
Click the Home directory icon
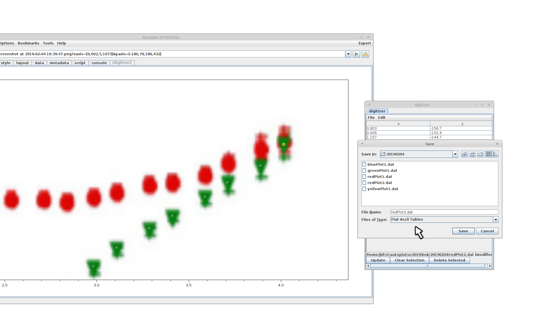point(472,154)
